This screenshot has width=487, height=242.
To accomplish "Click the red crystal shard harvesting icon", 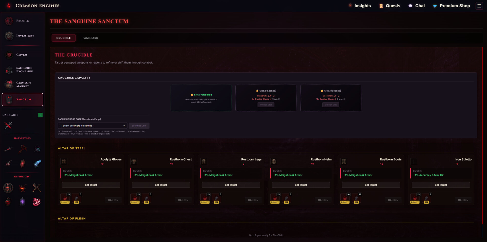I will pos(23,163).
